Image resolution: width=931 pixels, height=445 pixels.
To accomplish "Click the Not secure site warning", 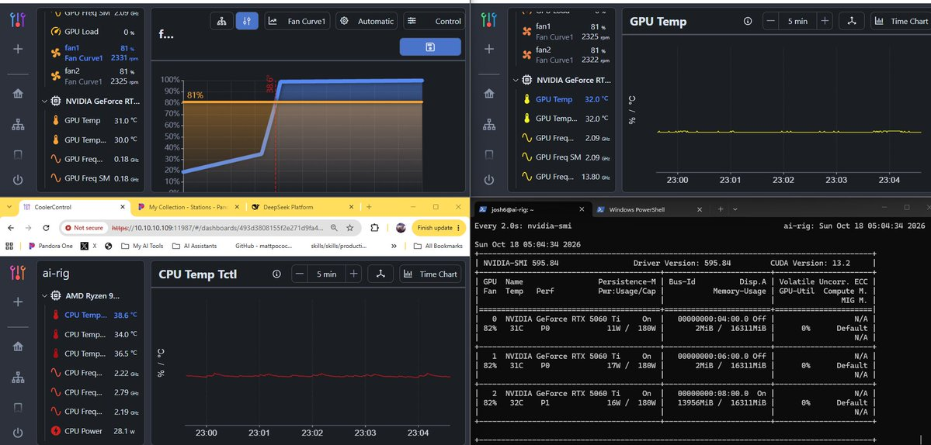I will coord(85,227).
